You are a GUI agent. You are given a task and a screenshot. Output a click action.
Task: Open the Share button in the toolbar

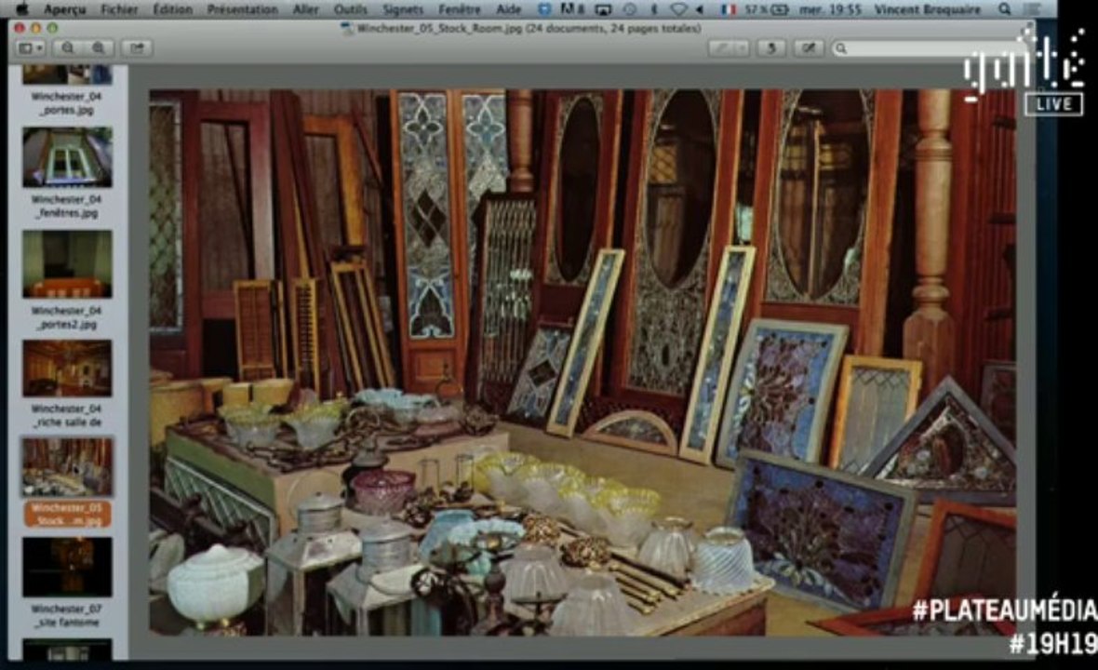click(x=137, y=48)
